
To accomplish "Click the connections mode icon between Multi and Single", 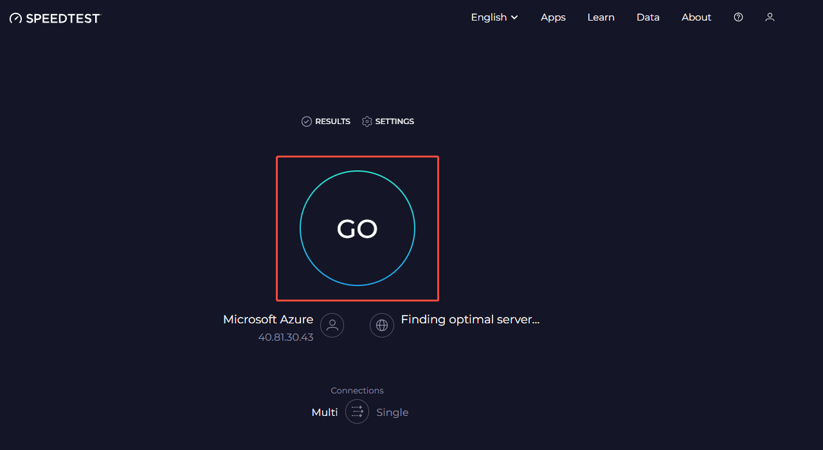I will coord(357,411).
